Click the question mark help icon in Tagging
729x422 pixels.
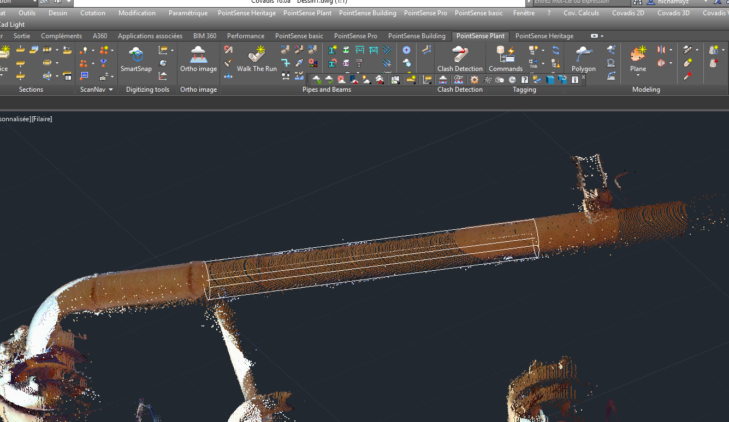524,80
